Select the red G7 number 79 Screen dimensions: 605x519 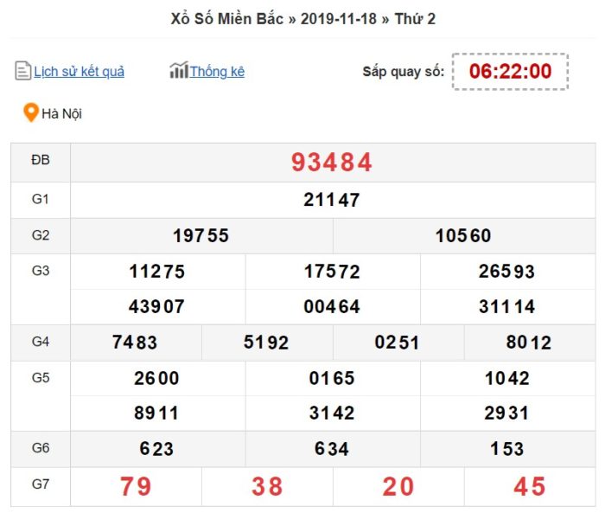point(136,487)
